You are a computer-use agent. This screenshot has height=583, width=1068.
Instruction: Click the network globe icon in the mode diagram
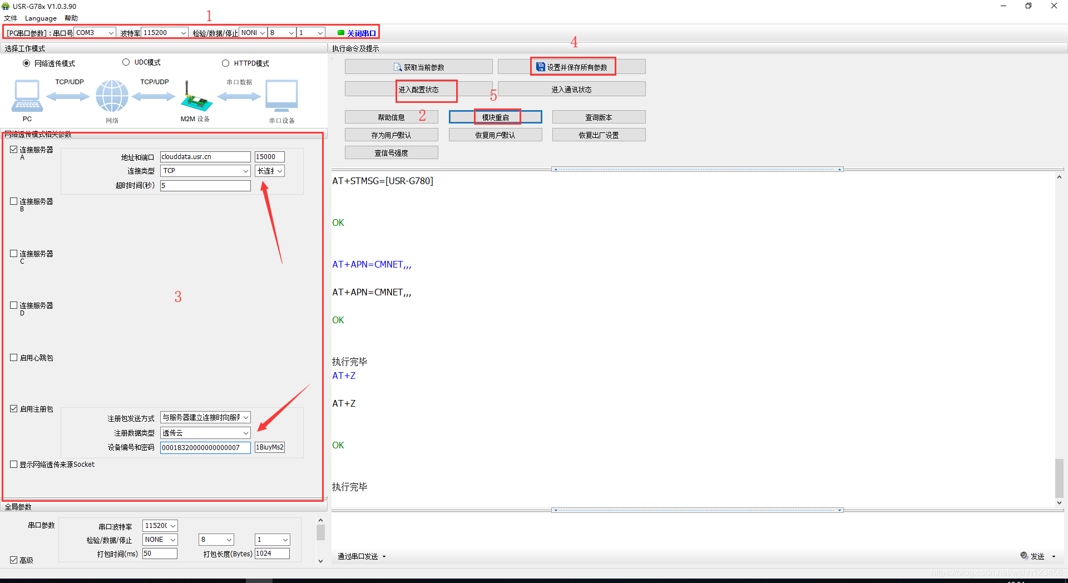click(112, 96)
